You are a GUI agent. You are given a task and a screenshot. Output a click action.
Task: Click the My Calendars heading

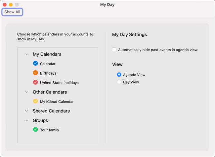(47, 54)
